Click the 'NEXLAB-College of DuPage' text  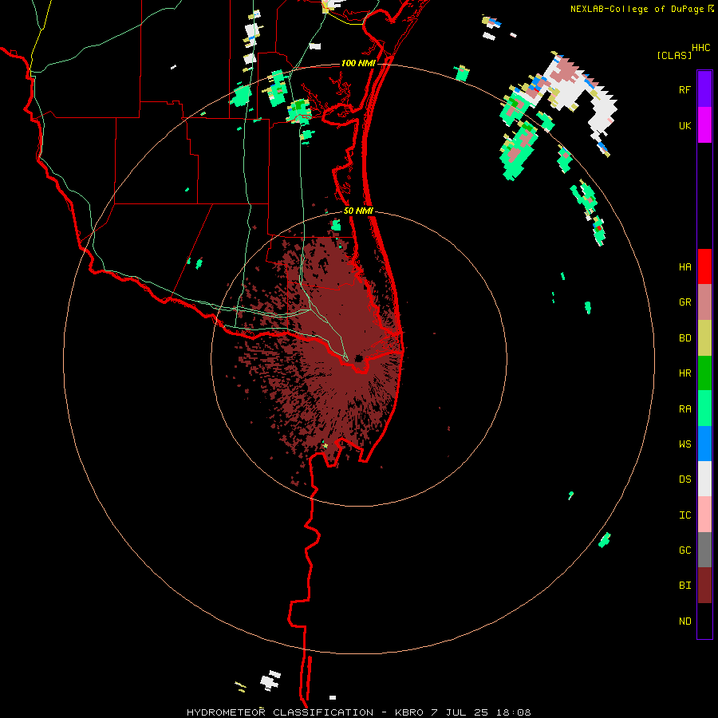click(637, 9)
